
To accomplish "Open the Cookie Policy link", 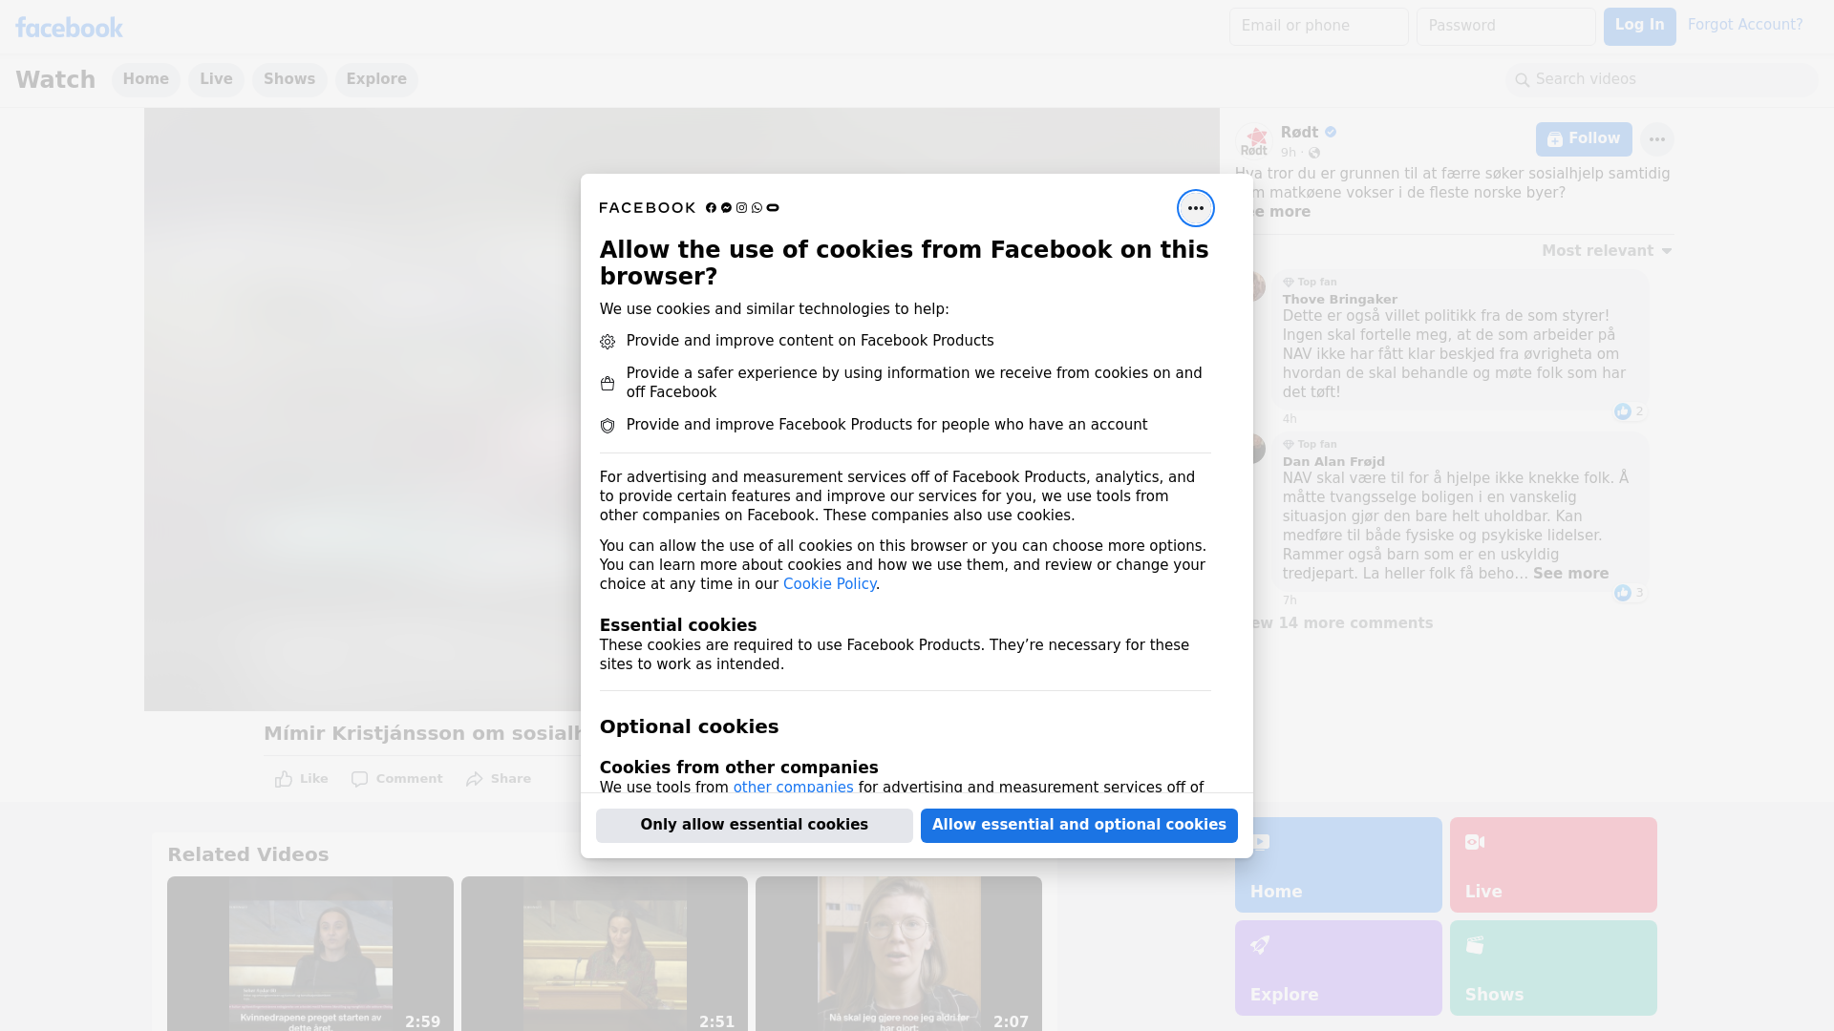I will click(829, 584).
